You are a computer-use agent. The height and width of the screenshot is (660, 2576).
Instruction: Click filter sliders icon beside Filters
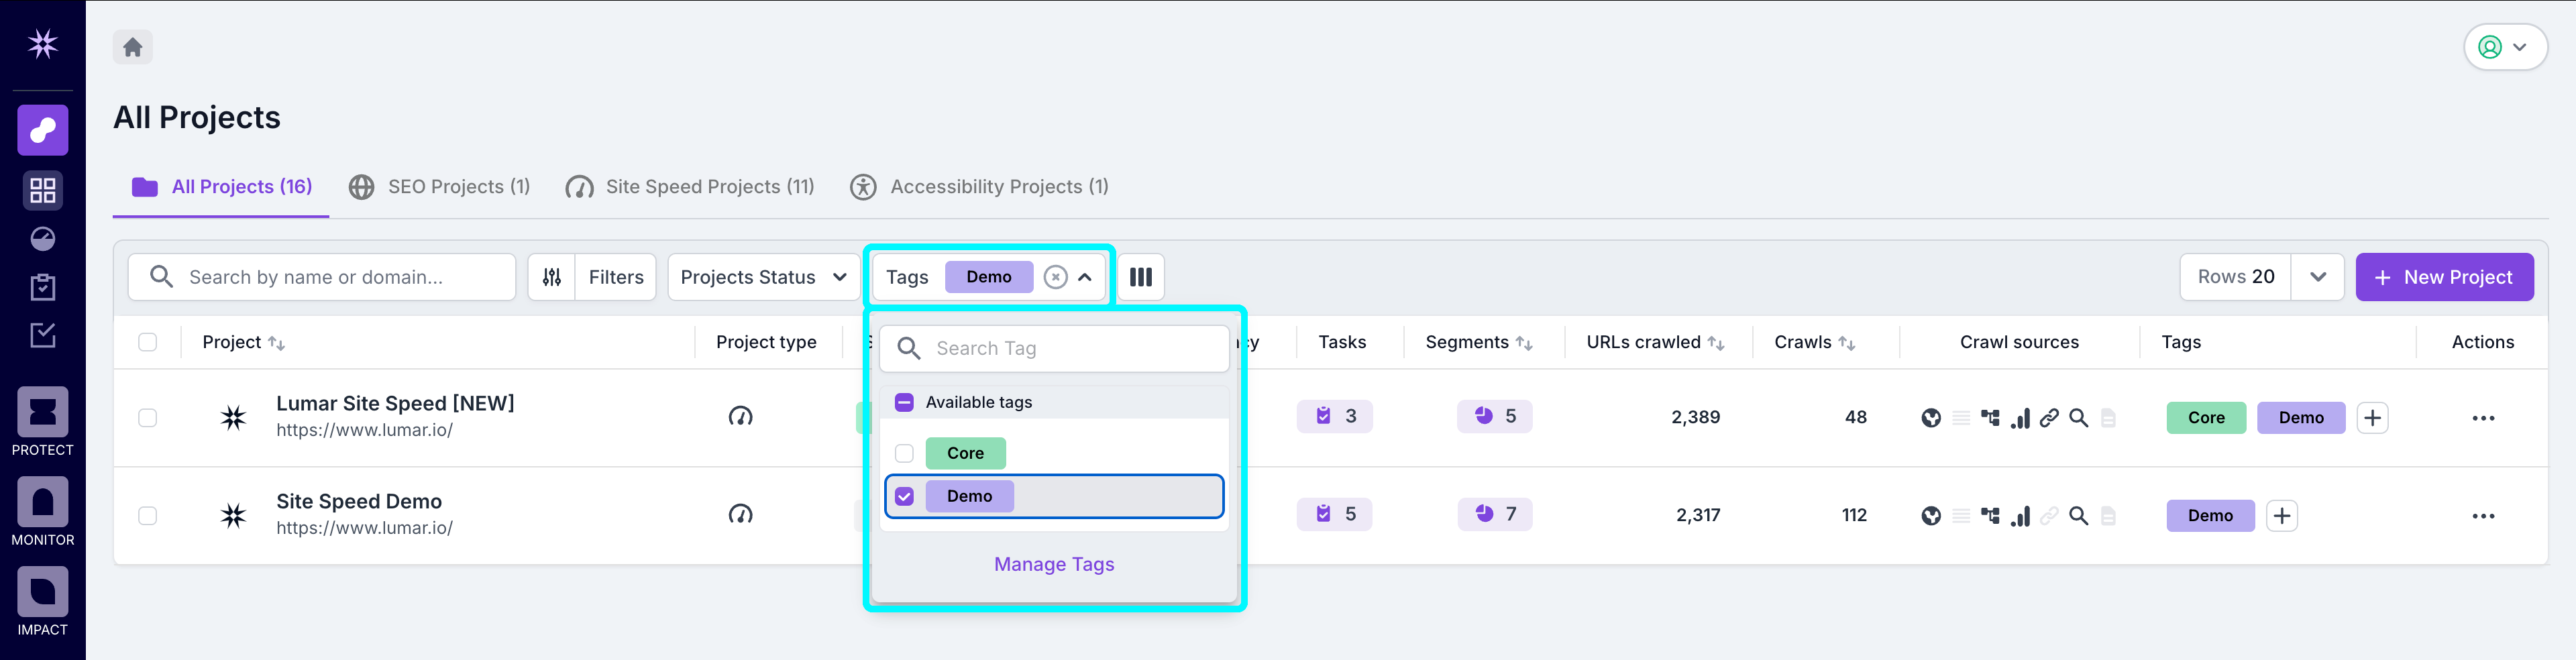pyautogui.click(x=552, y=277)
